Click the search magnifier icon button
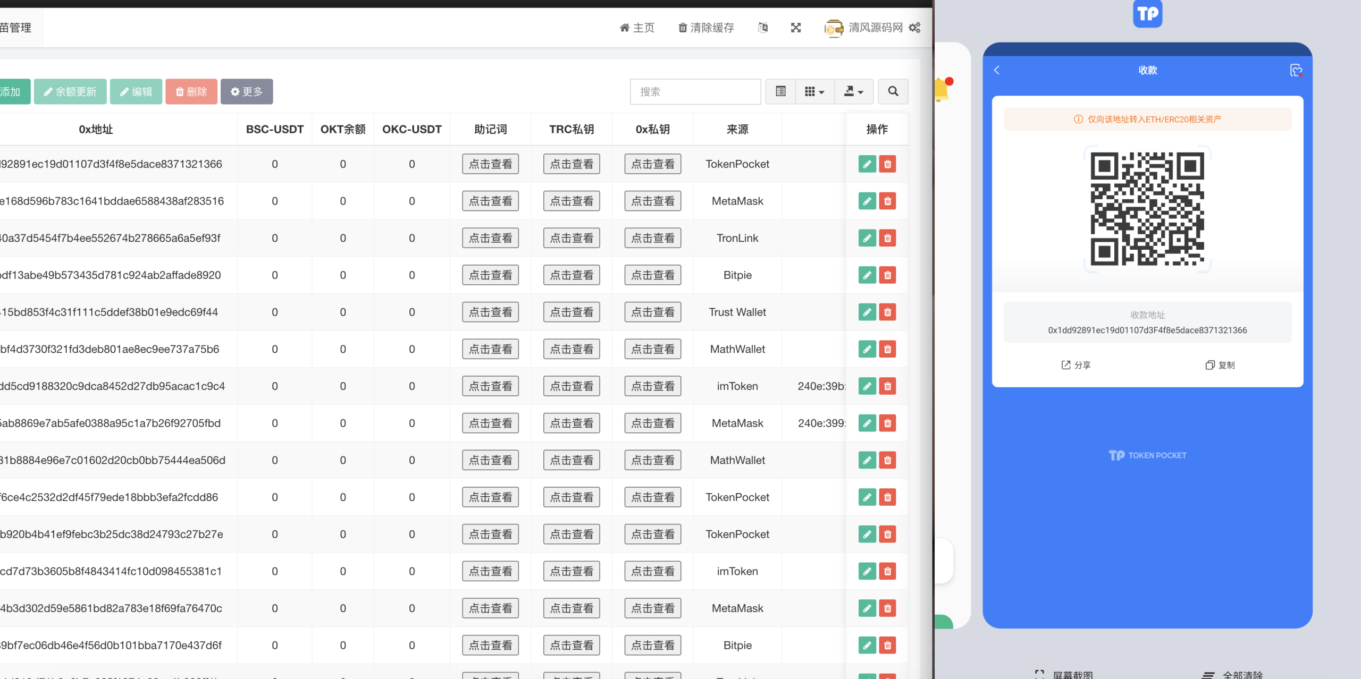This screenshot has height=679, width=1361. 893,91
